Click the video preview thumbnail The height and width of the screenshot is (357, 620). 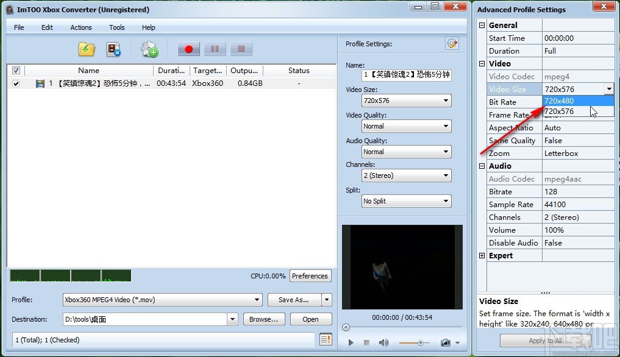coord(402,267)
